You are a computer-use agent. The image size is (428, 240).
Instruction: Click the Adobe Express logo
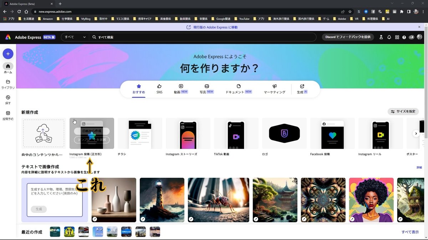tap(8, 37)
